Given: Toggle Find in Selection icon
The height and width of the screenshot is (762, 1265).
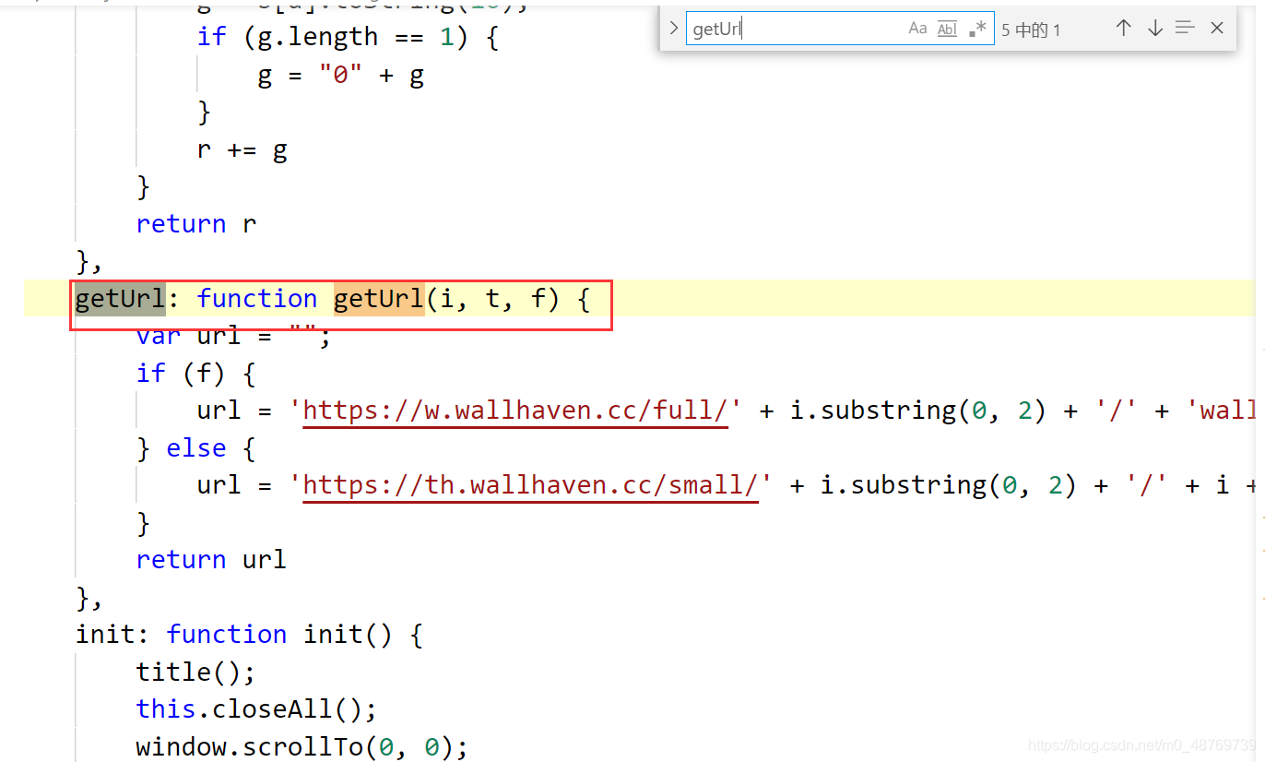Looking at the screenshot, I should [x=1185, y=29].
